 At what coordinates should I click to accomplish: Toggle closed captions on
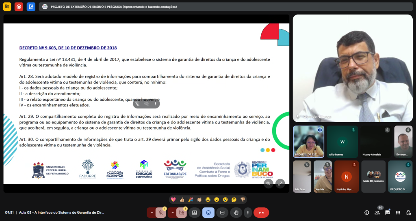(222, 212)
